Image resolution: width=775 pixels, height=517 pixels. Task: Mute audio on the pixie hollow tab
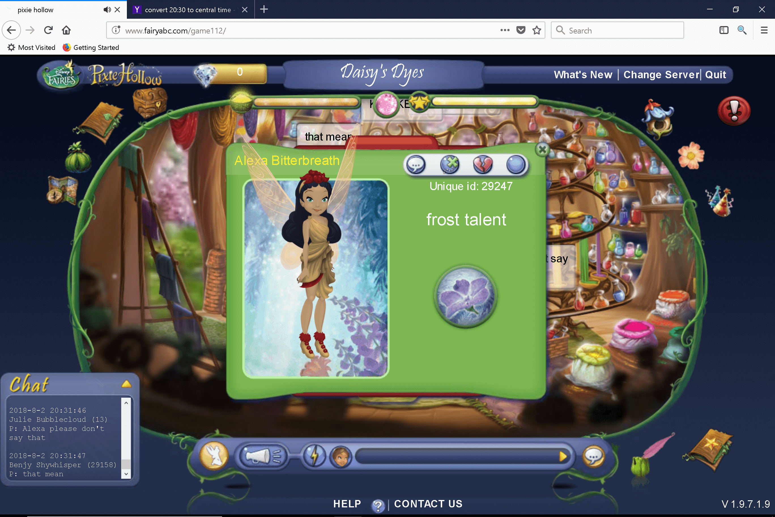point(106,10)
